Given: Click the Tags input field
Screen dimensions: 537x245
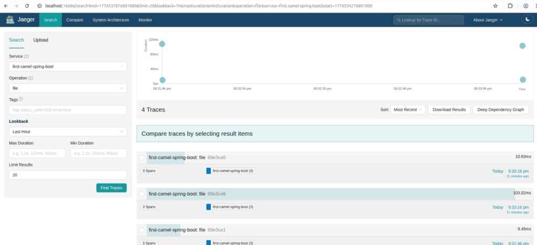Looking at the screenshot, I should click(x=68, y=110).
